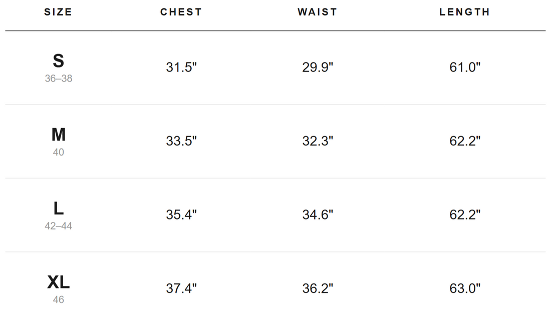The image size is (551, 324).
Task: Click the LENGTH column header
Action: (x=464, y=12)
